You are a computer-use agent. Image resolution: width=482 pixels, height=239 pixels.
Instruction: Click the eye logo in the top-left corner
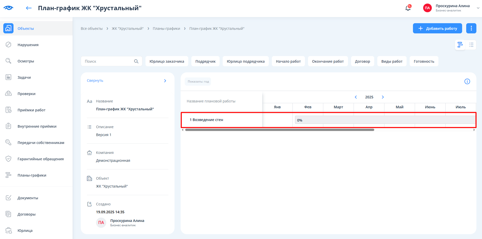tap(8, 8)
